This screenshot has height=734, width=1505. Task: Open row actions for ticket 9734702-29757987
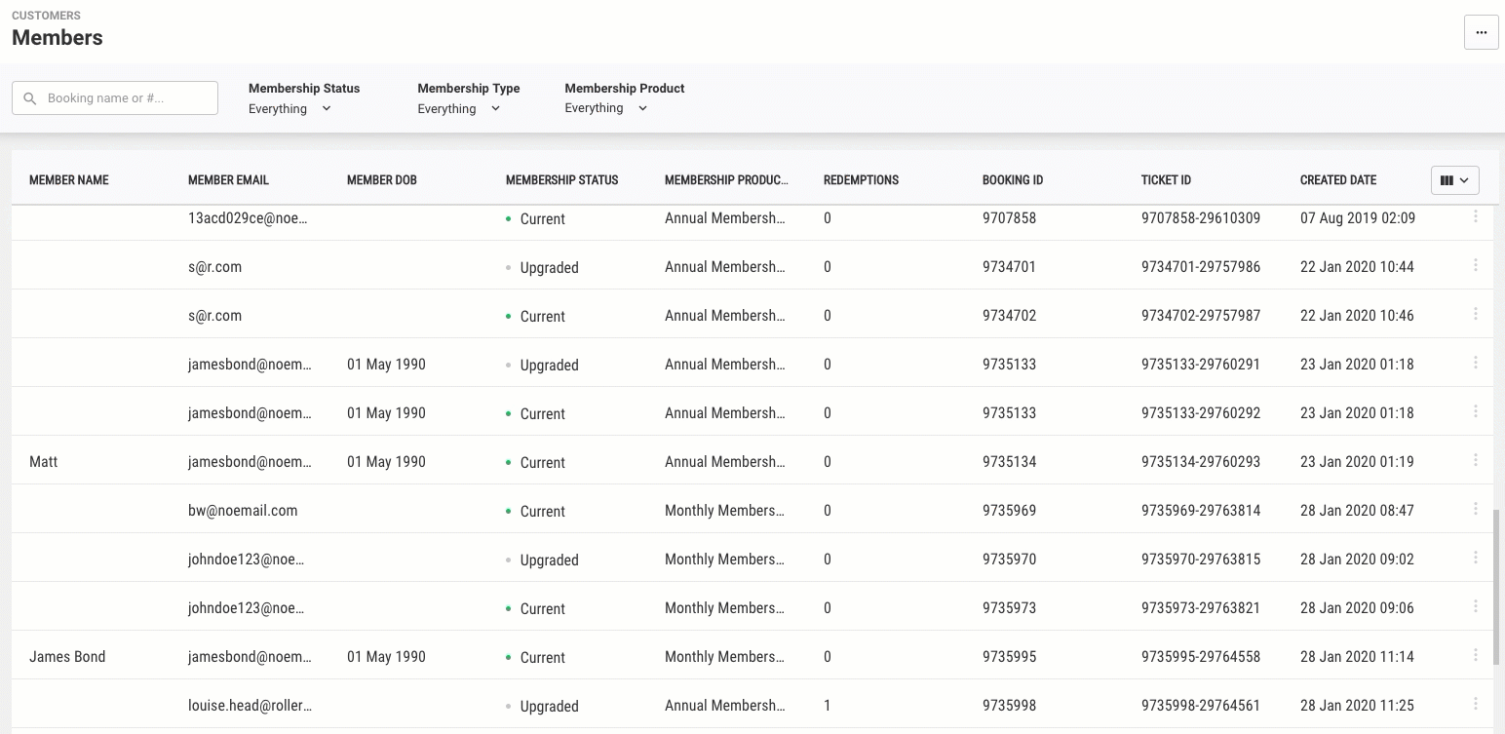(x=1476, y=314)
